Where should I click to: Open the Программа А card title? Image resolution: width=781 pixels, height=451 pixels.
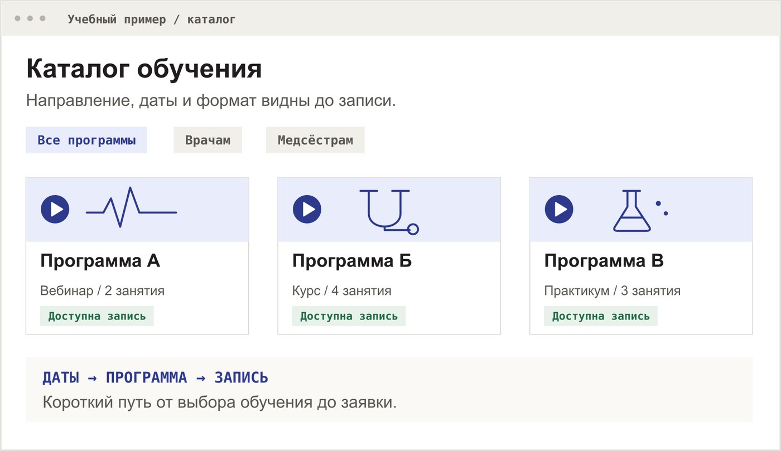coord(100,261)
